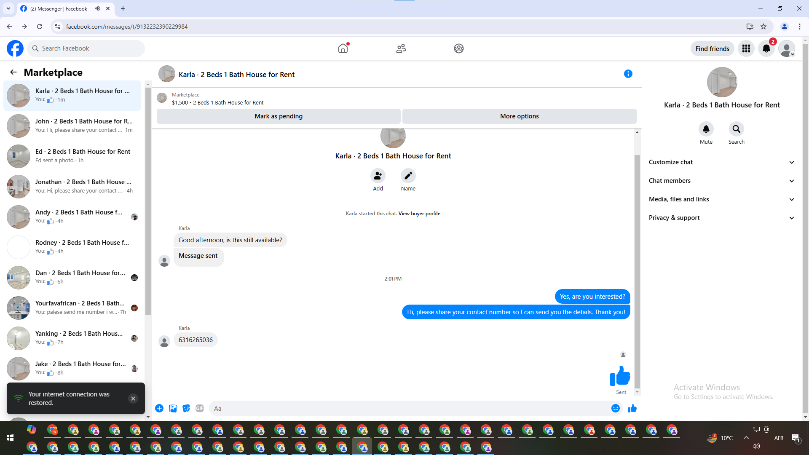809x455 pixels.
Task: Open View buyer profile link
Action: pyautogui.click(x=419, y=214)
